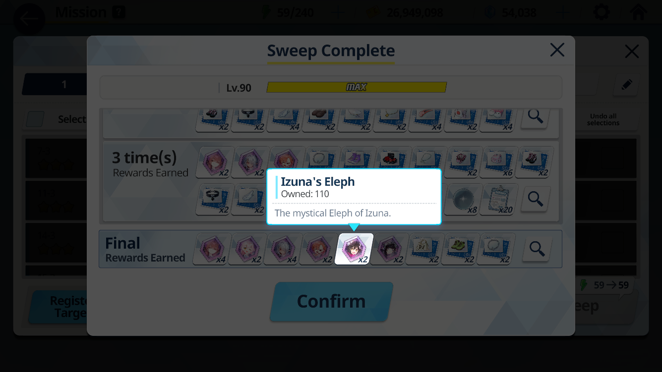The image size is (662, 372).
Task: Click Undo all selections
Action: coord(603,119)
